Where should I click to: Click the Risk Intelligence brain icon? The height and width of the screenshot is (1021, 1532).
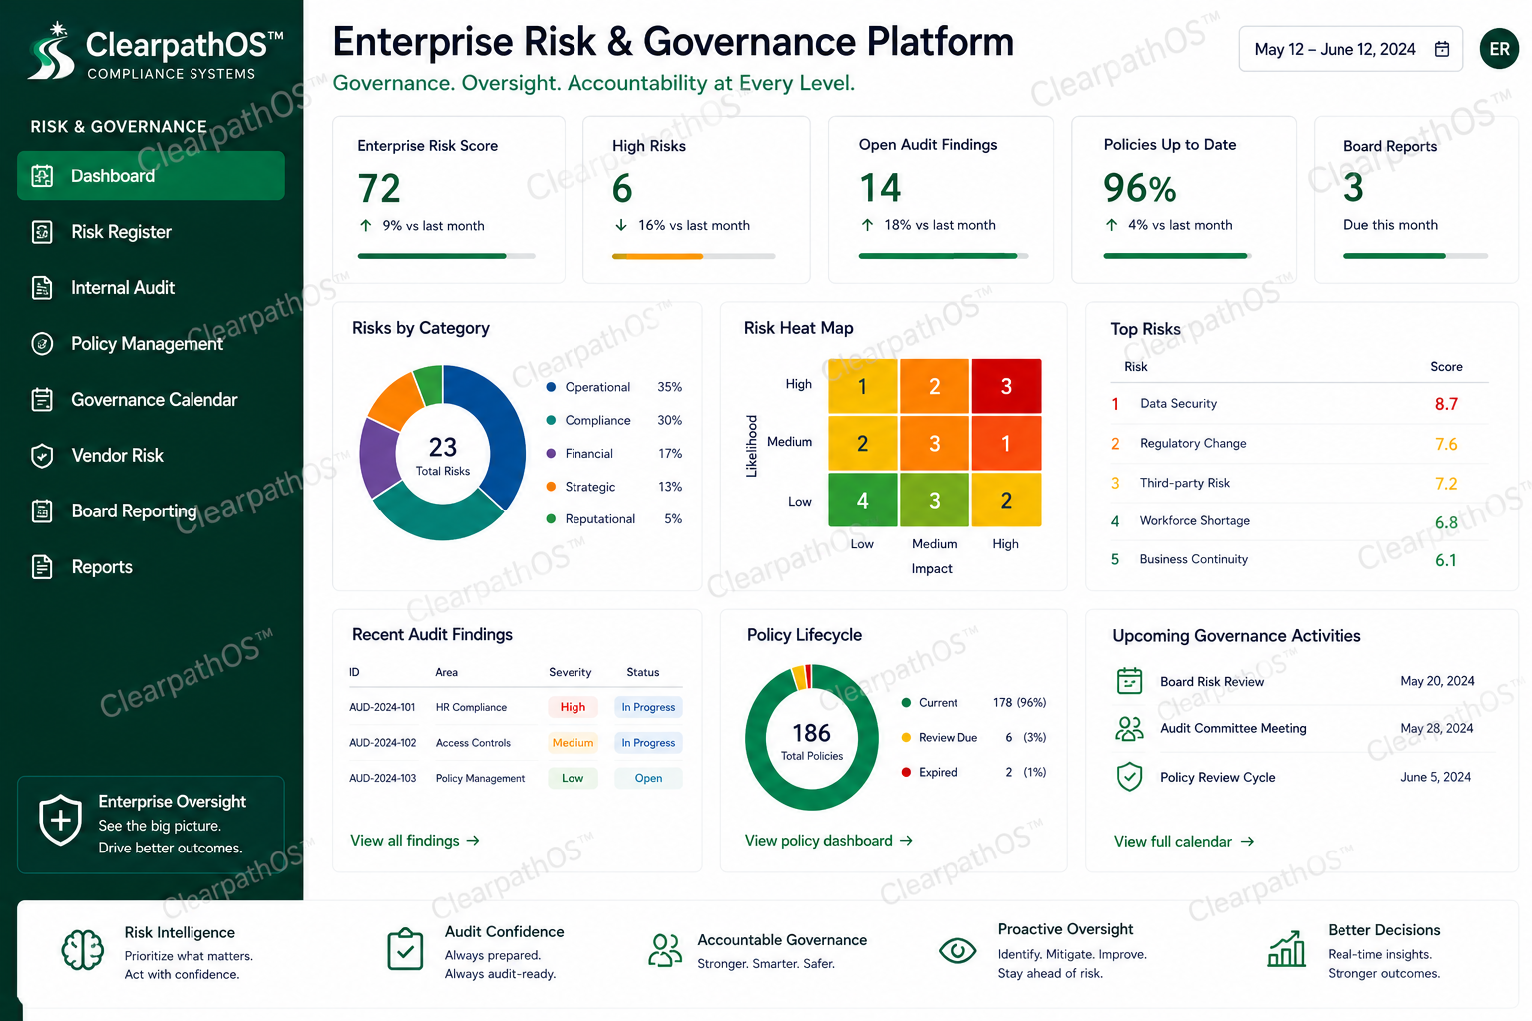pos(82,950)
